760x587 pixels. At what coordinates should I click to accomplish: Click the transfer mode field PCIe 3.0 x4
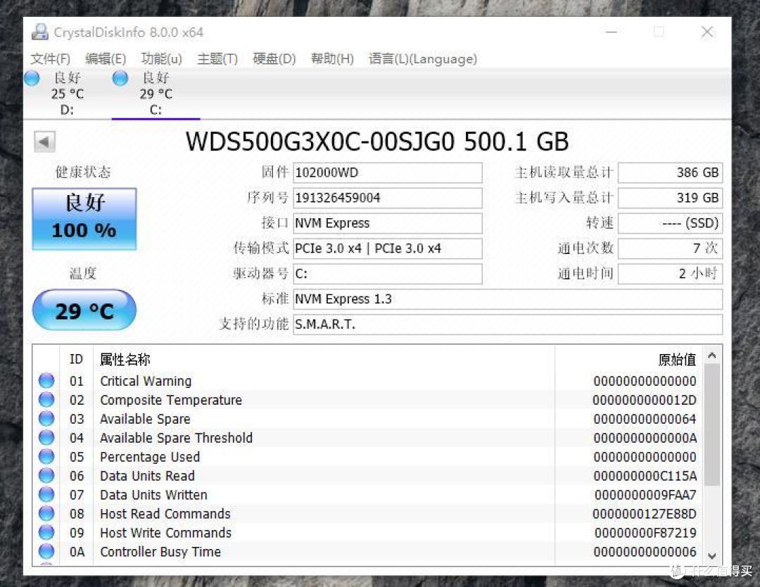[387, 248]
